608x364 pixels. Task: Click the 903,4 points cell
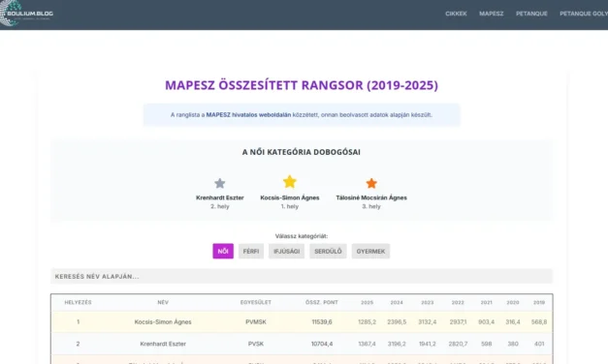[486, 321]
